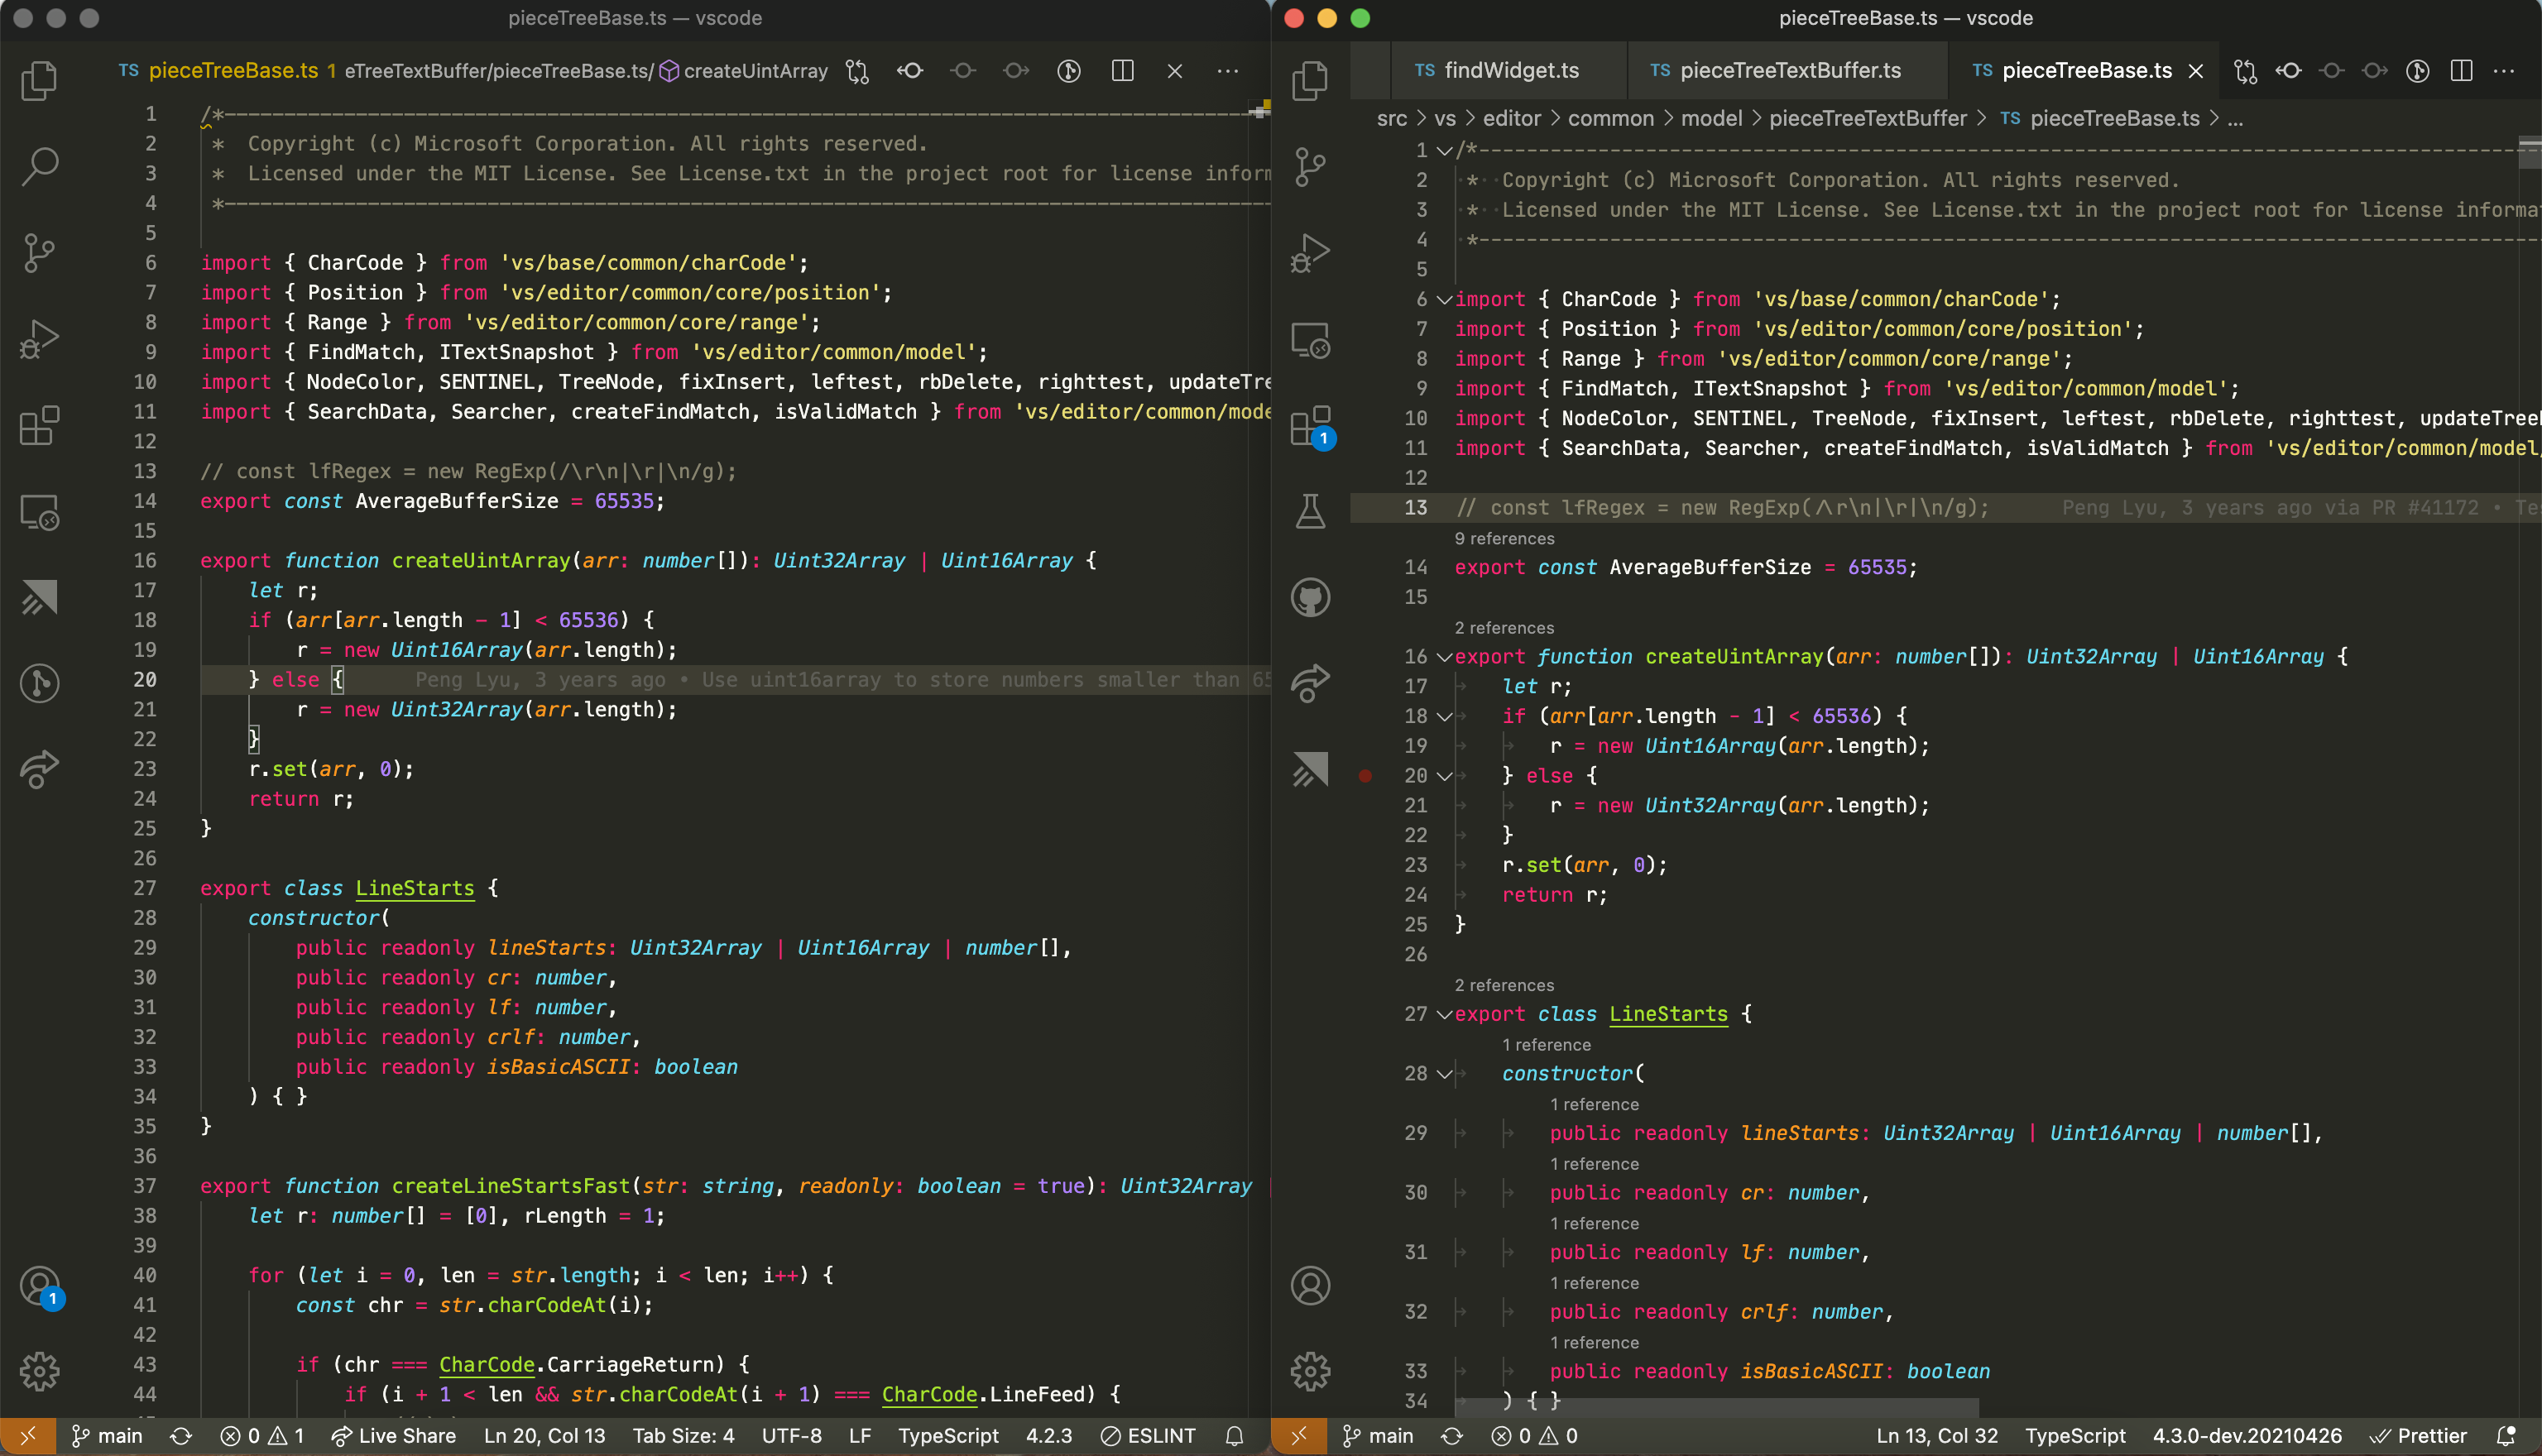This screenshot has height=1456, width=2542.
Task: Open More Actions ellipsis in right window
Action: coord(2504,71)
